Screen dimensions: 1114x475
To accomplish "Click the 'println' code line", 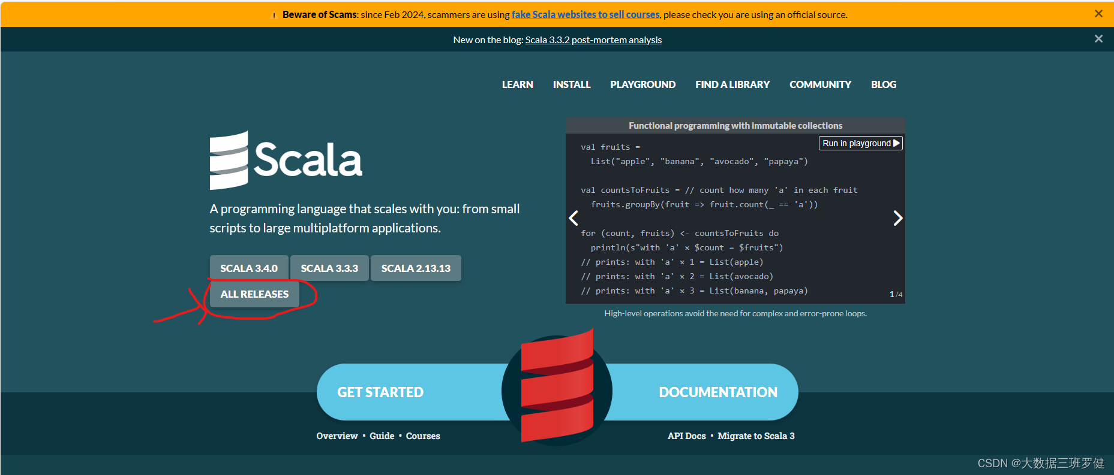I will coord(687,247).
